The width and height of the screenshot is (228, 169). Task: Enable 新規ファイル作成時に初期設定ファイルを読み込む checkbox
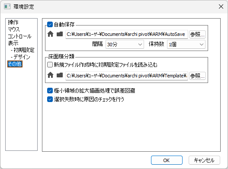click(x=50, y=65)
